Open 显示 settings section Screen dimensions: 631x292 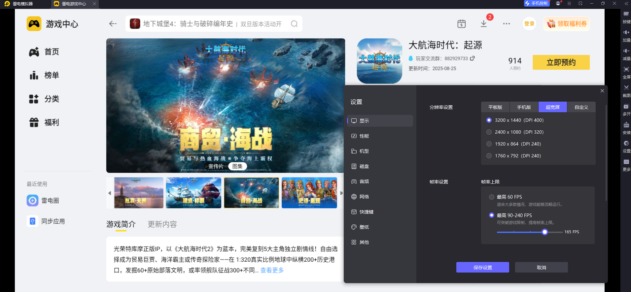pos(380,121)
